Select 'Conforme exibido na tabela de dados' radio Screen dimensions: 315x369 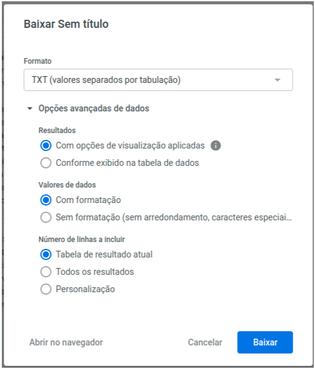(46, 163)
